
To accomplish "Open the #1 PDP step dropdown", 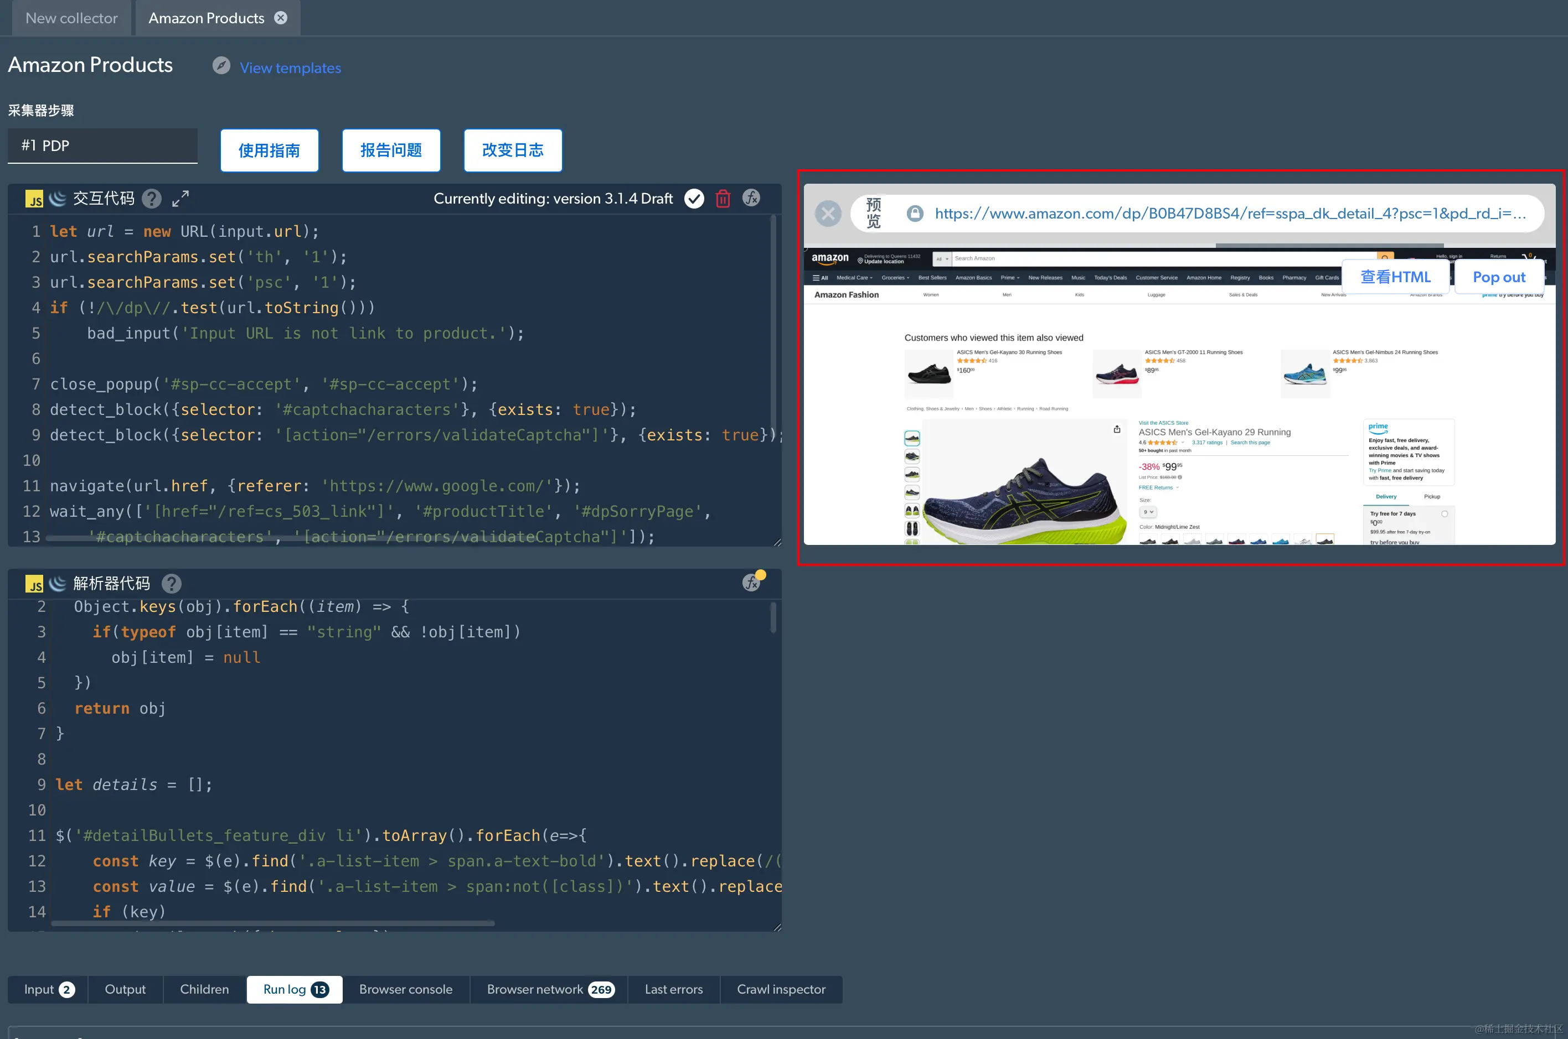I will click(x=102, y=145).
